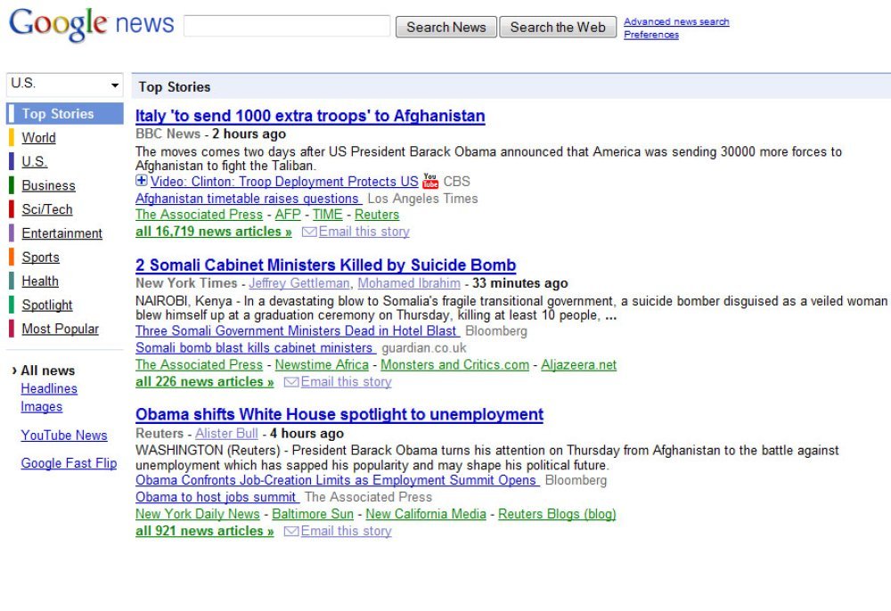
Task: Open the Preferences link
Action: click(x=651, y=35)
